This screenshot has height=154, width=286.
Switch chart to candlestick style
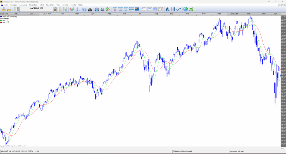[x=168, y=9]
